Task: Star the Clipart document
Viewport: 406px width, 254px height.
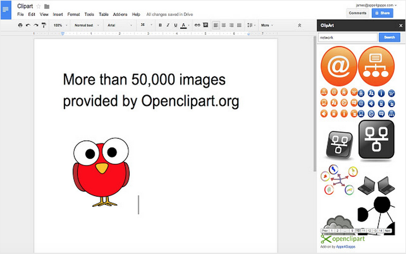Action: tap(39, 6)
